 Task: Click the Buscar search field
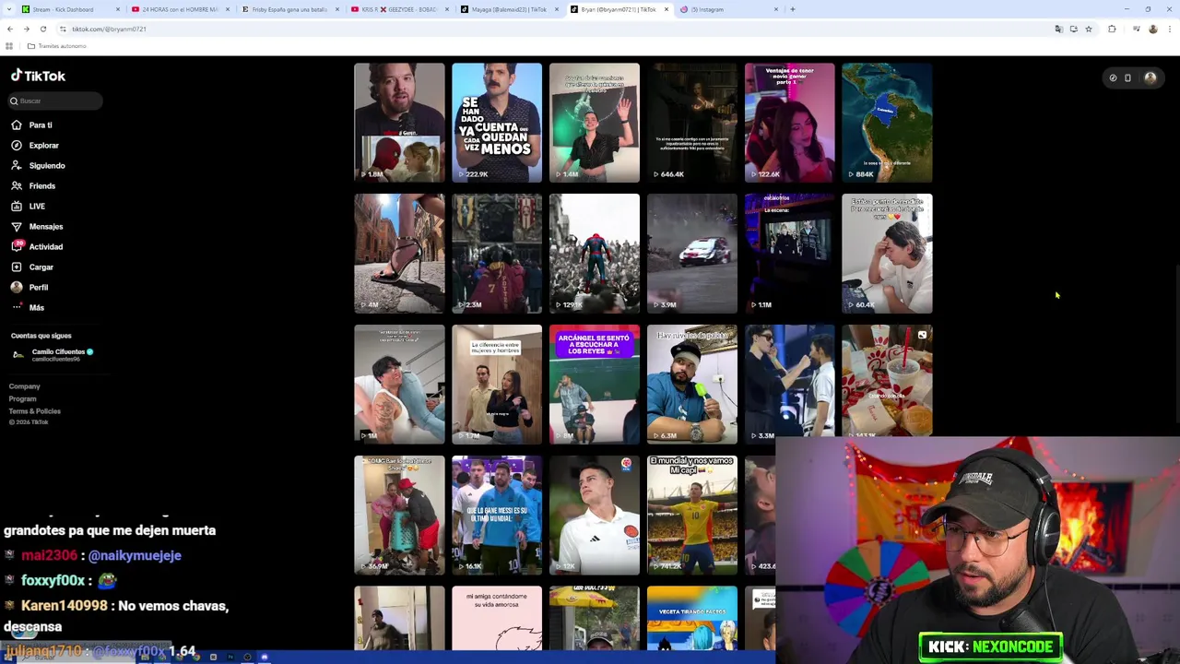coord(55,101)
